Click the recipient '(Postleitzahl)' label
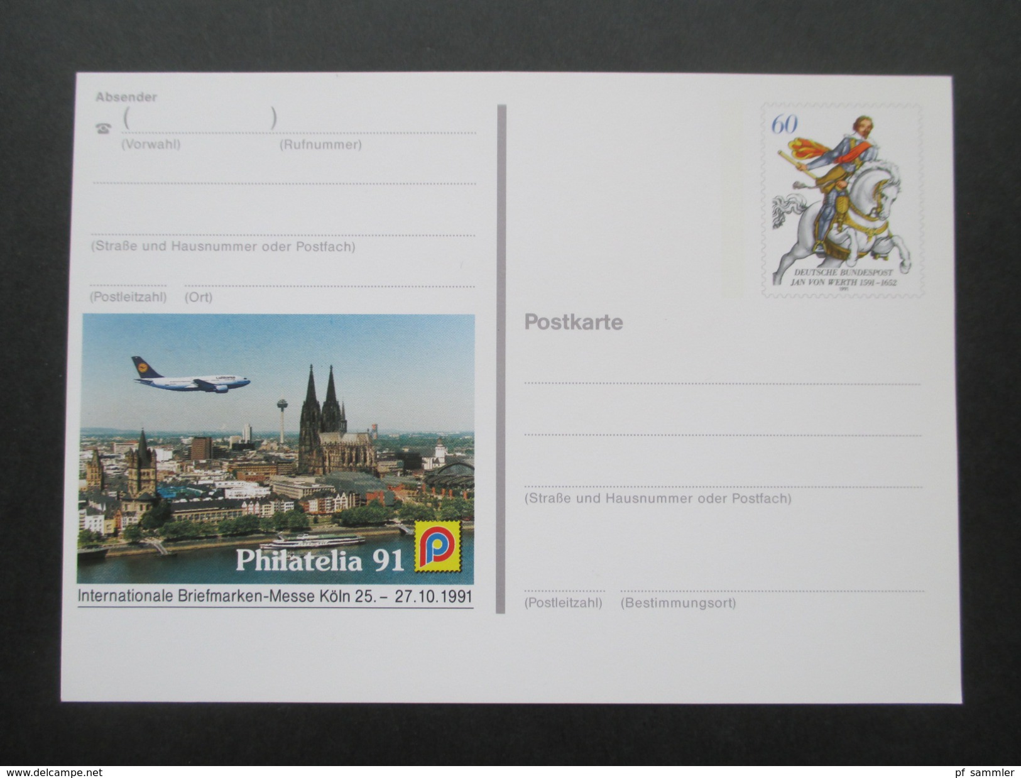This screenshot has width=1021, height=778. click(564, 603)
